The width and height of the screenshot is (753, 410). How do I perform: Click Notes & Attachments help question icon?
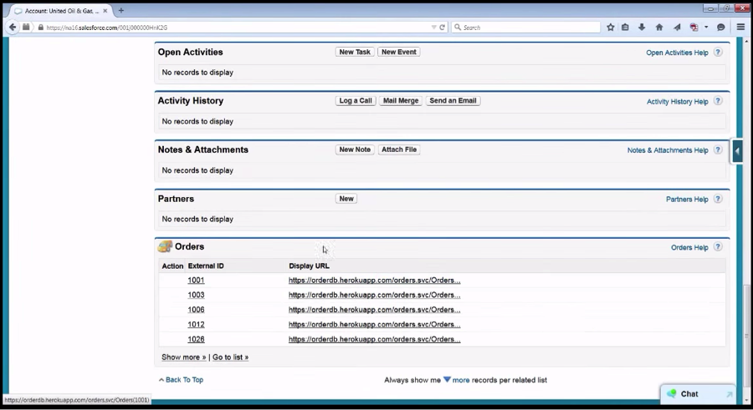pos(718,150)
